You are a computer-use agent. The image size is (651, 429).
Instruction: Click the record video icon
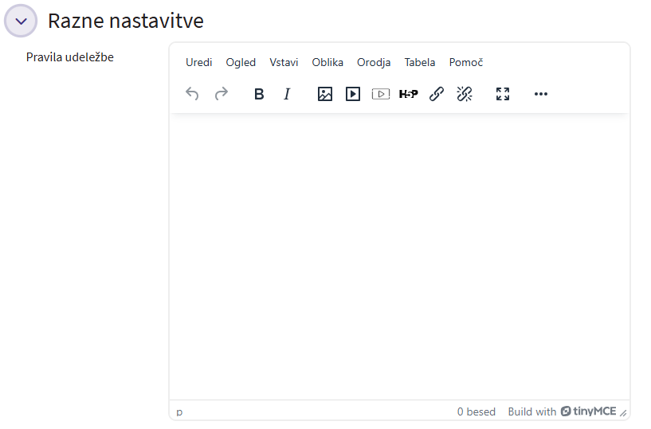(x=381, y=94)
